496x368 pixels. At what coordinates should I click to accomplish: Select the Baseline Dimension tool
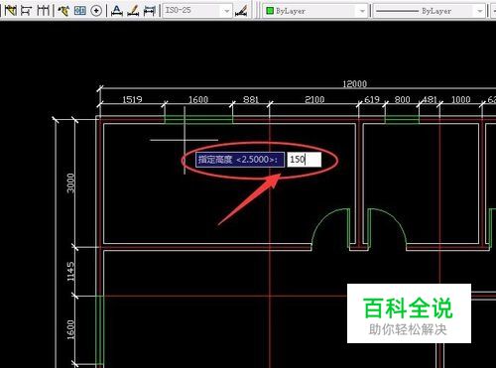(x=26, y=11)
